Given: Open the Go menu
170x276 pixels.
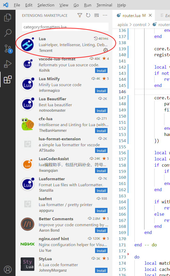Looking at the screenshot, I should pyautogui.click(x=76, y=5).
